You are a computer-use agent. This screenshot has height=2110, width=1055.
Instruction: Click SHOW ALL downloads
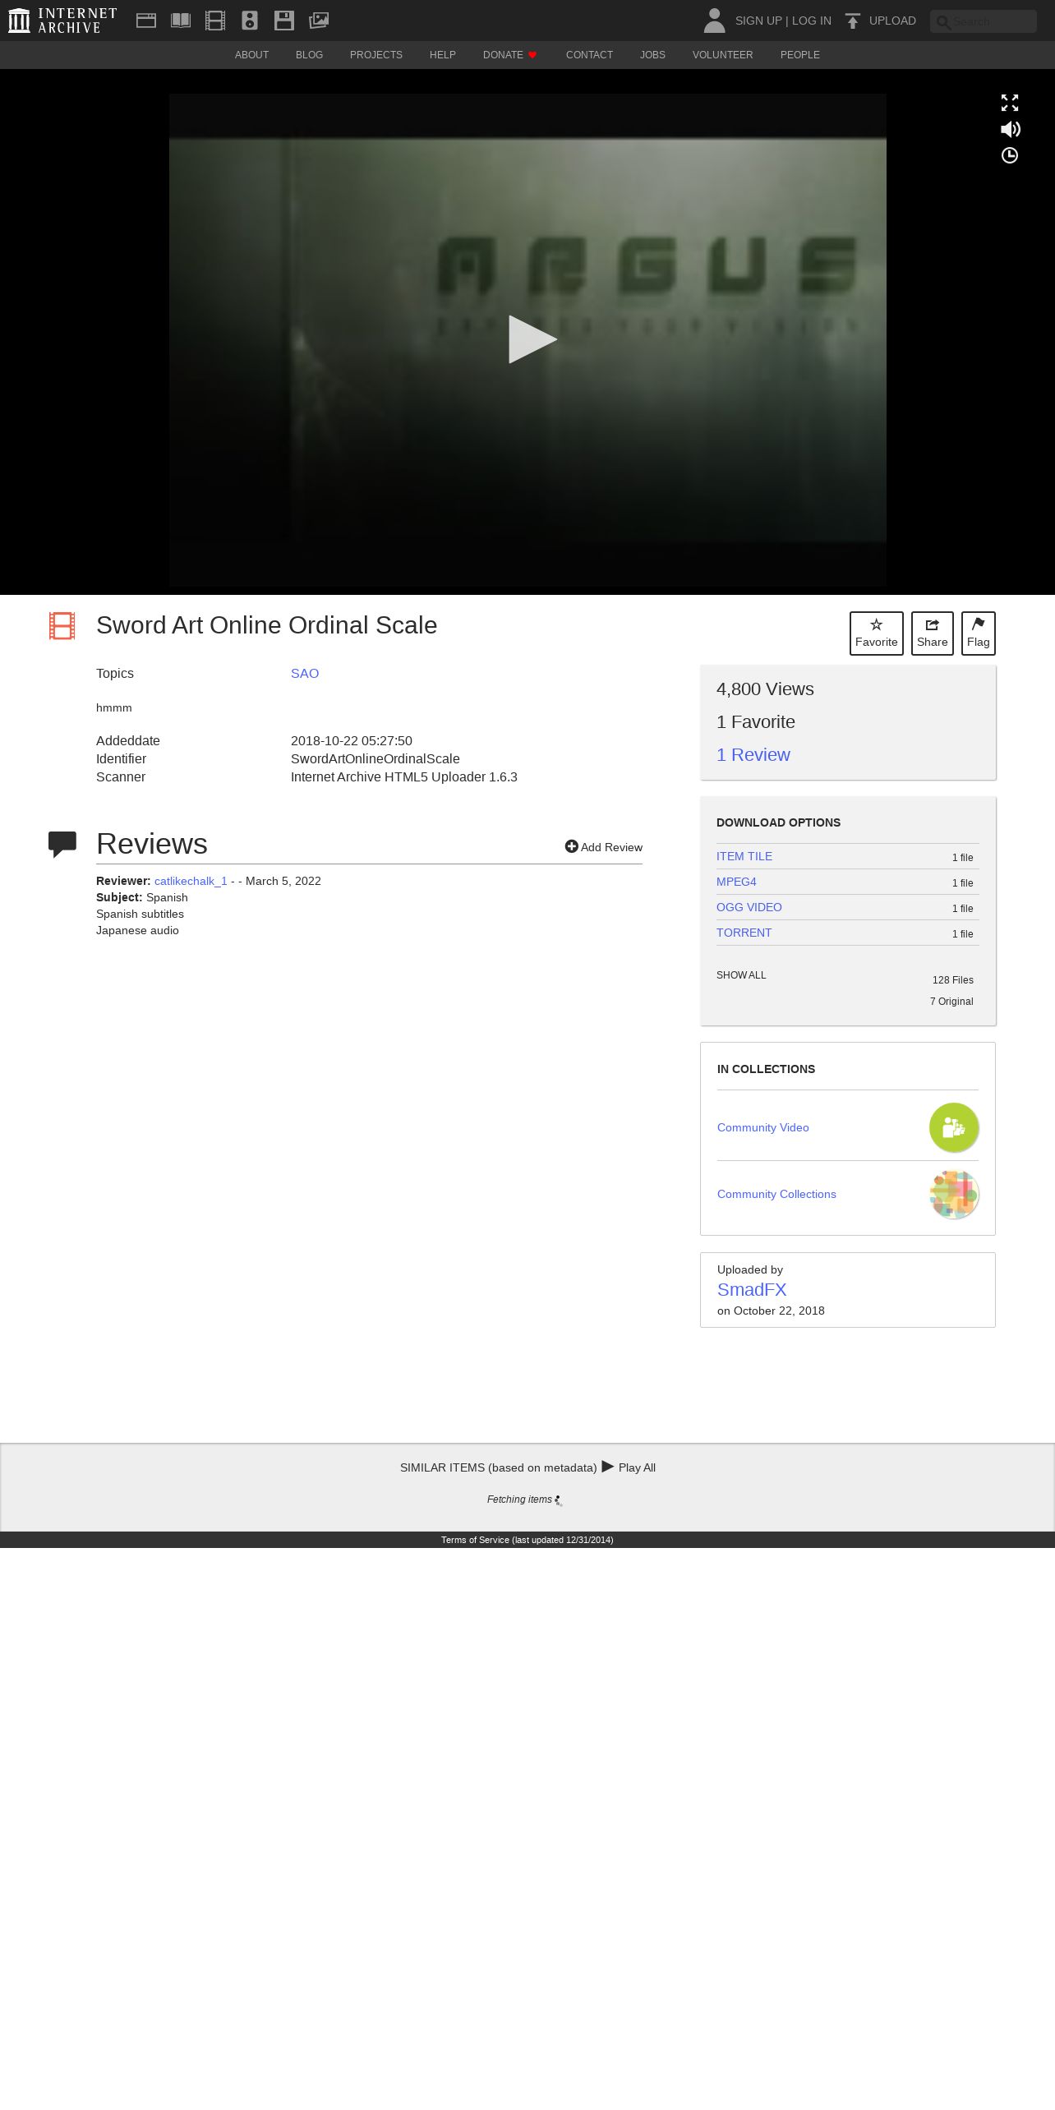741,975
